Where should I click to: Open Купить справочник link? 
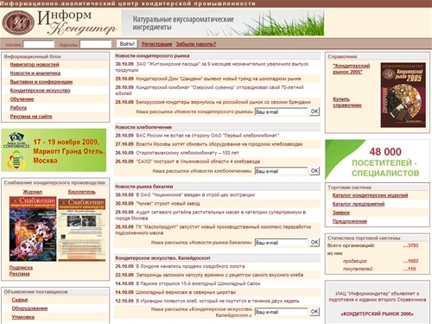[347, 102]
